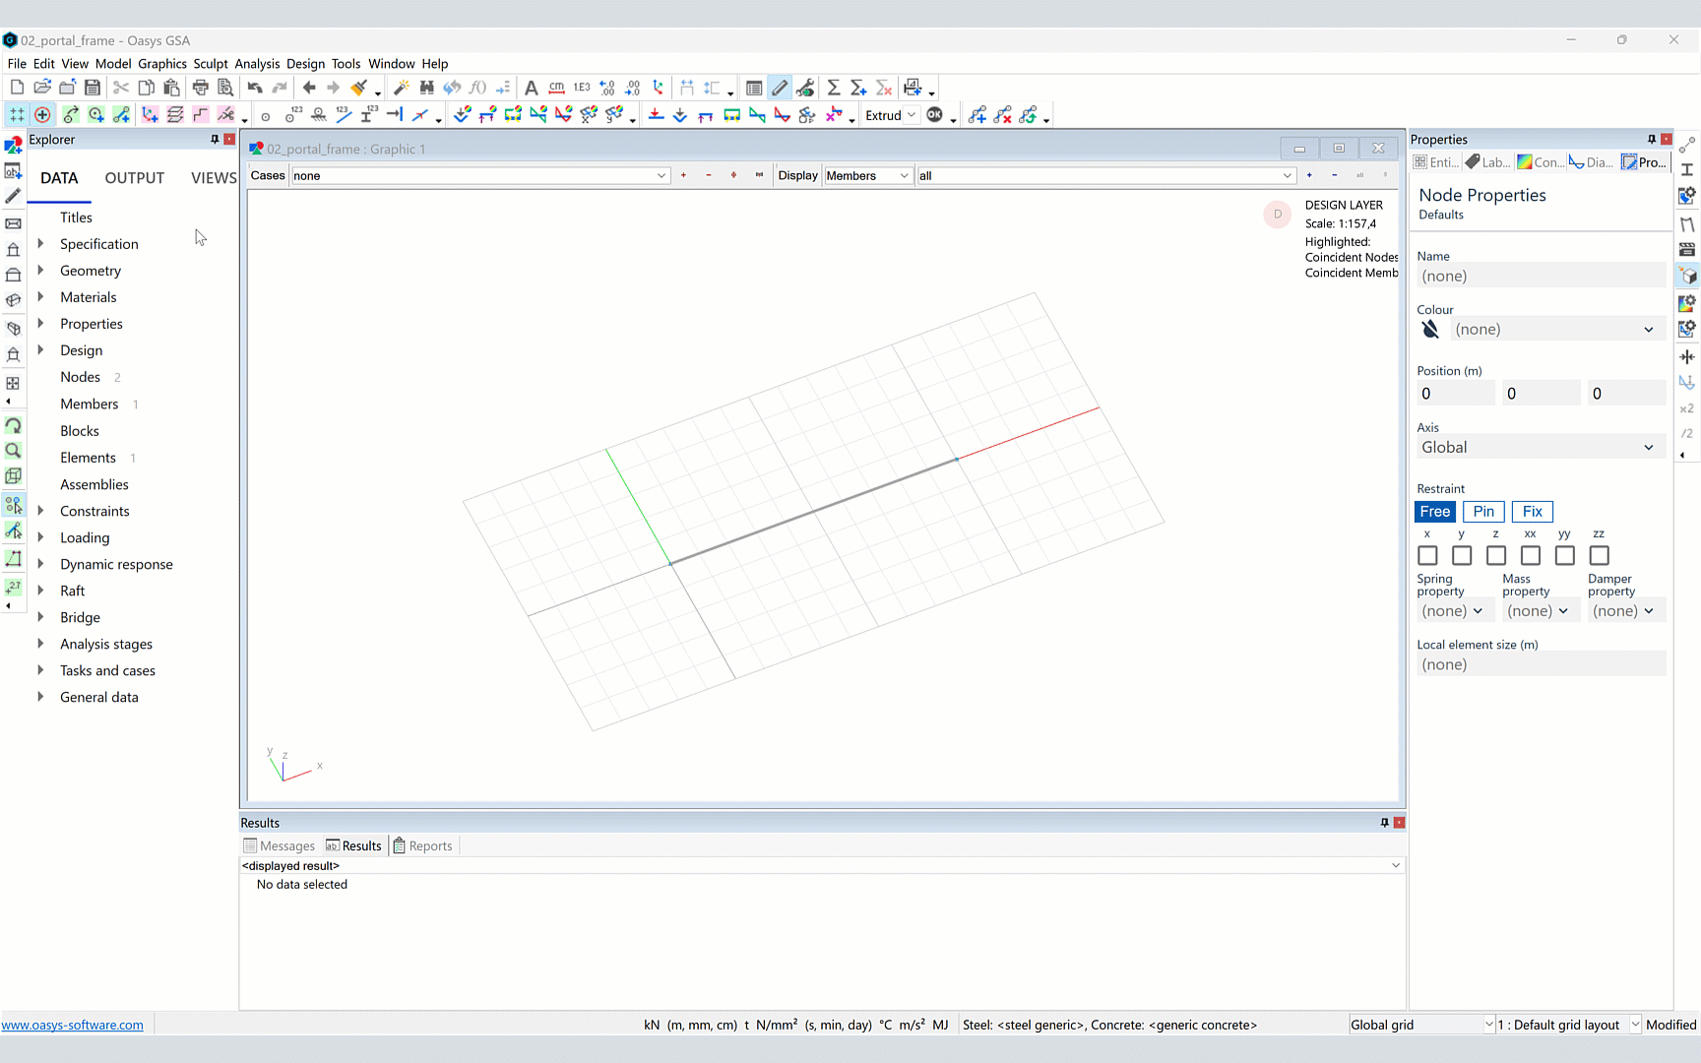Click the magic wand wizard icon
Screen dimensions: 1701x1063
pyautogui.click(x=401, y=88)
